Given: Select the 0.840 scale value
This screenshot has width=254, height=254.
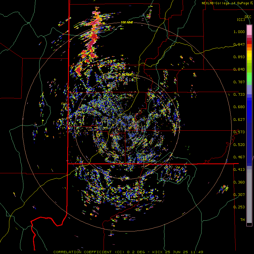Looking at the screenshot, I should pos(239,69).
